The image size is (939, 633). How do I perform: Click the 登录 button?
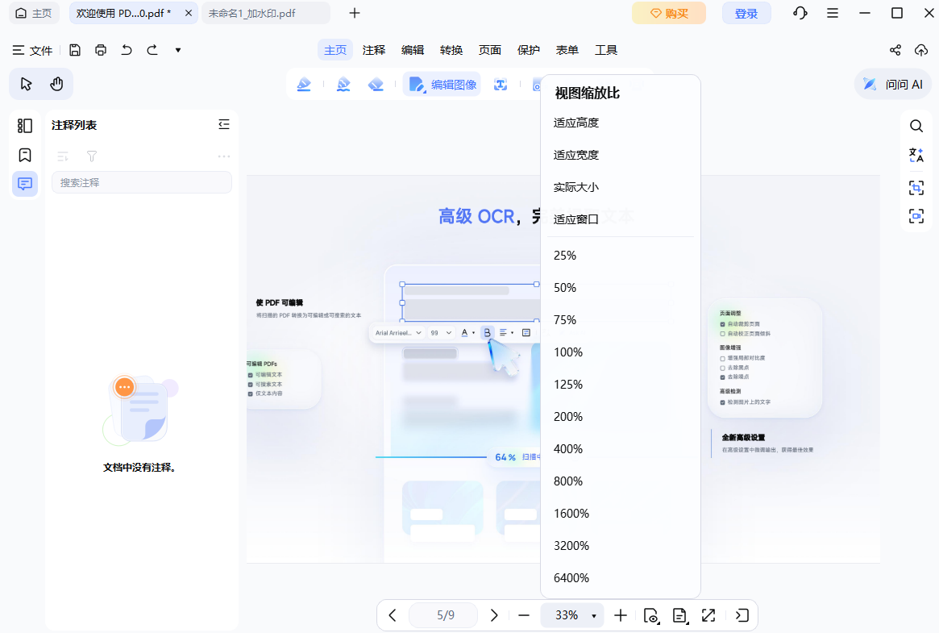pyautogui.click(x=746, y=13)
